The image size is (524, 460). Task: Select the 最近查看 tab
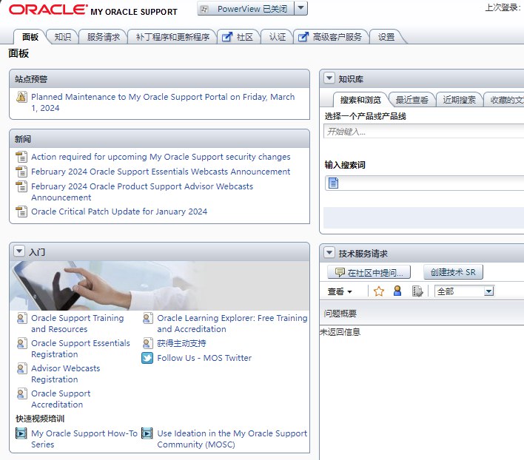click(x=412, y=100)
